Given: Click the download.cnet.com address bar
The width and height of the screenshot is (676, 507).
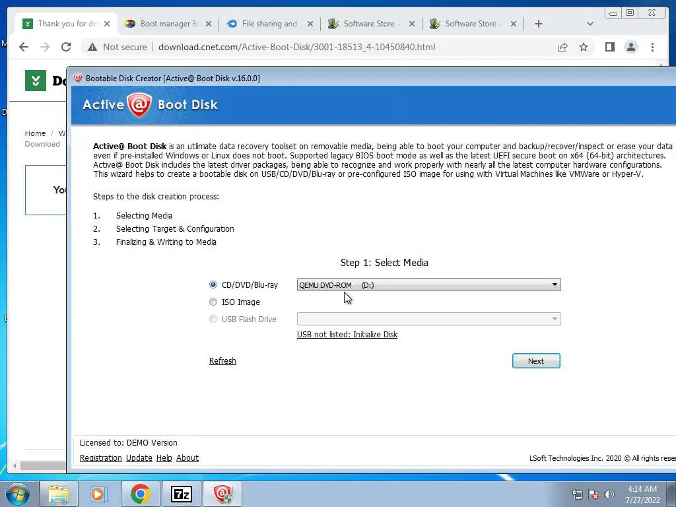Looking at the screenshot, I should pos(296,47).
